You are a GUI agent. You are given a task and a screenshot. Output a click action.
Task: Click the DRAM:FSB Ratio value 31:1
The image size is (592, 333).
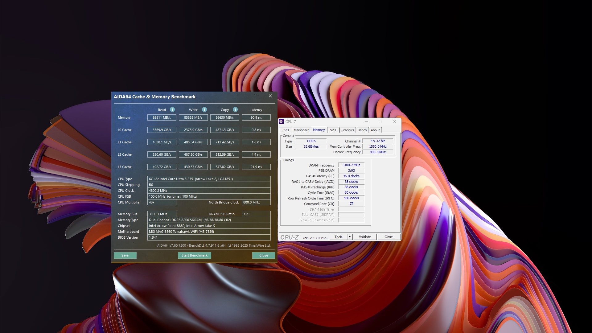point(256,214)
